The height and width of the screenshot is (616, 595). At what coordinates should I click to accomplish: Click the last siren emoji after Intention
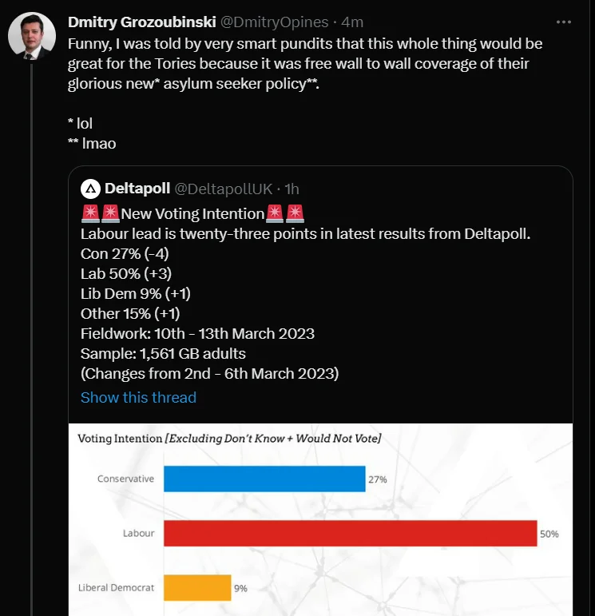click(295, 213)
